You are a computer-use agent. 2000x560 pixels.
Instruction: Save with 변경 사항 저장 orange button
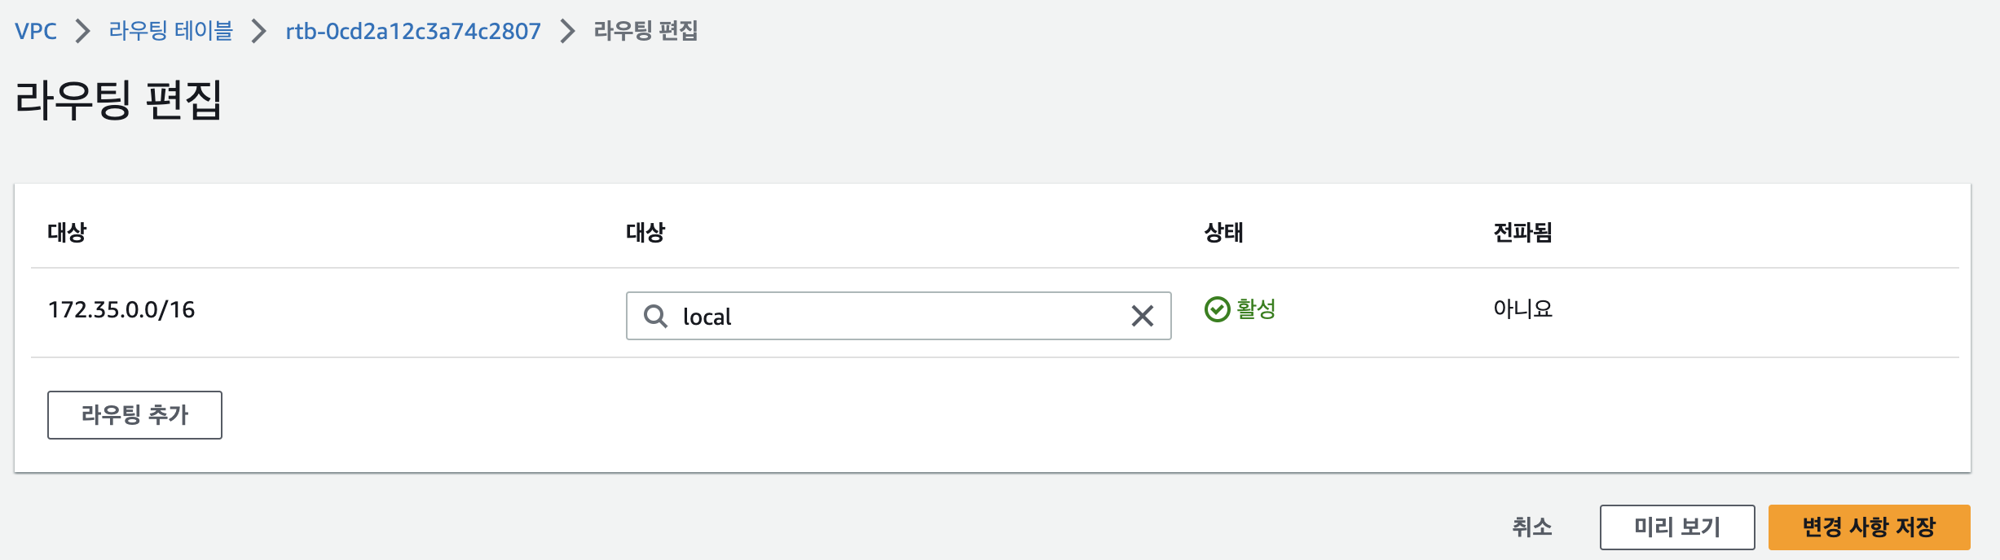pyautogui.click(x=1869, y=527)
